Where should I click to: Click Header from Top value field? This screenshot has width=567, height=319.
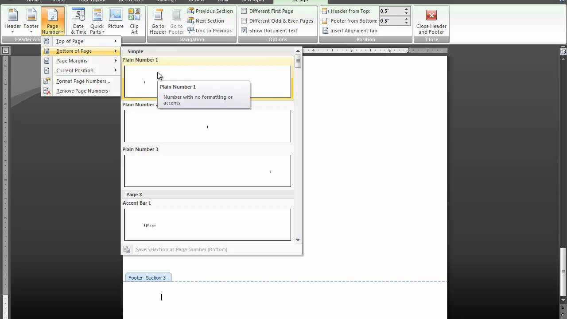coord(390,11)
